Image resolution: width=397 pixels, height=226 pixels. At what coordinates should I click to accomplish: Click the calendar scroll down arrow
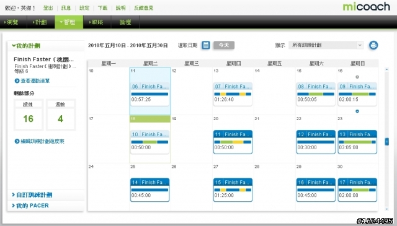386,209
